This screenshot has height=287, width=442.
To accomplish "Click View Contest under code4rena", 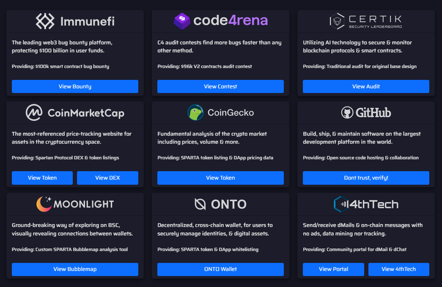I will tap(220, 86).
